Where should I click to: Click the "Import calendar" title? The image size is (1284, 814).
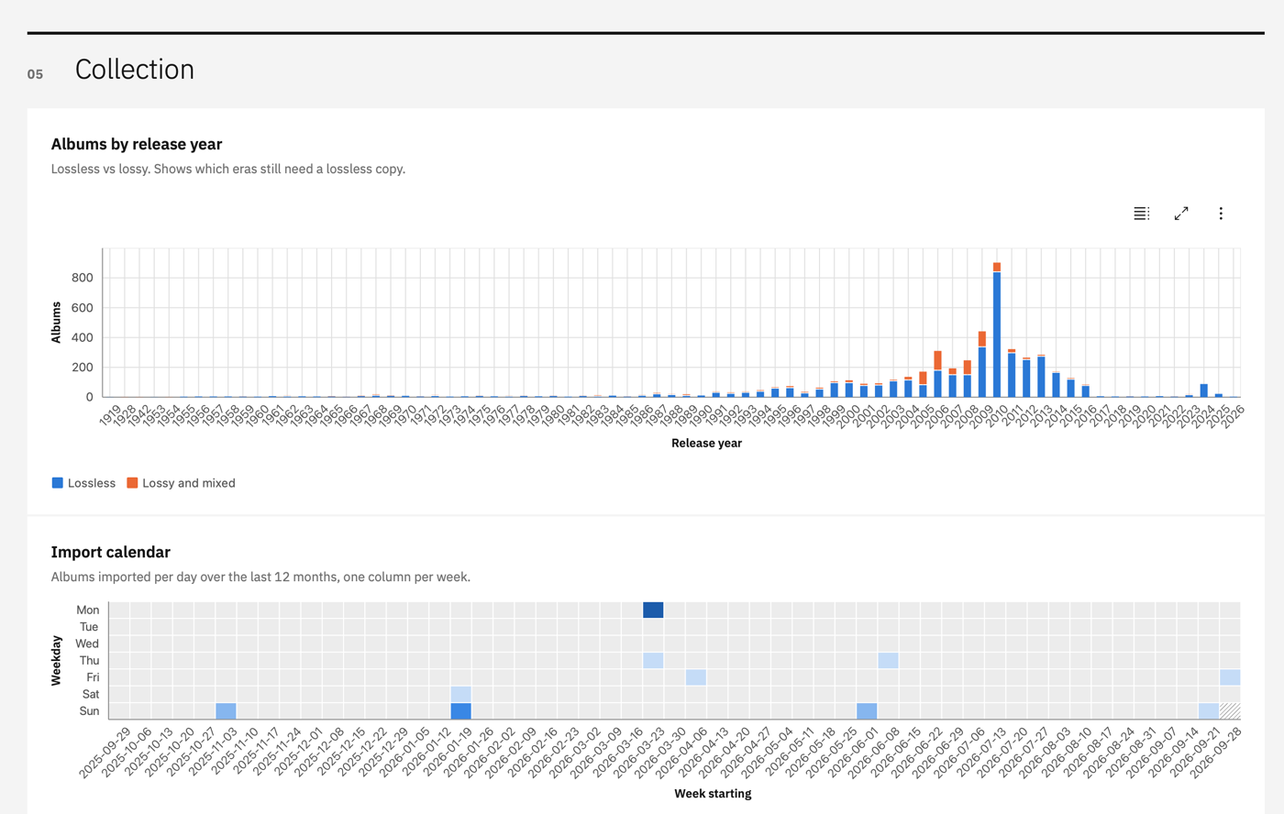pos(111,552)
